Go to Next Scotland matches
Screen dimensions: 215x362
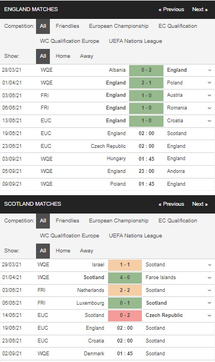tap(200, 204)
